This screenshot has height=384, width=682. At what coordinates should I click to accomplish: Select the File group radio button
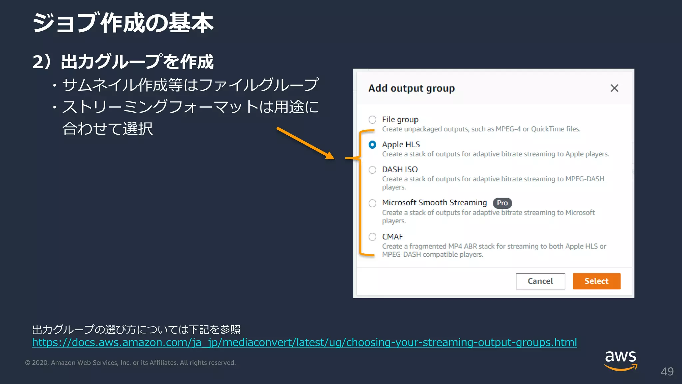pyautogui.click(x=372, y=120)
